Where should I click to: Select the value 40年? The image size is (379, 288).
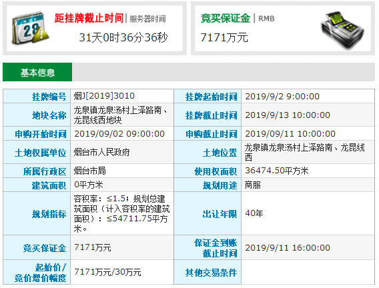(x=254, y=213)
